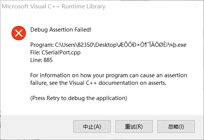Select the 忽略(I) ignore button
The image size is (204, 140).
[x=176, y=126]
